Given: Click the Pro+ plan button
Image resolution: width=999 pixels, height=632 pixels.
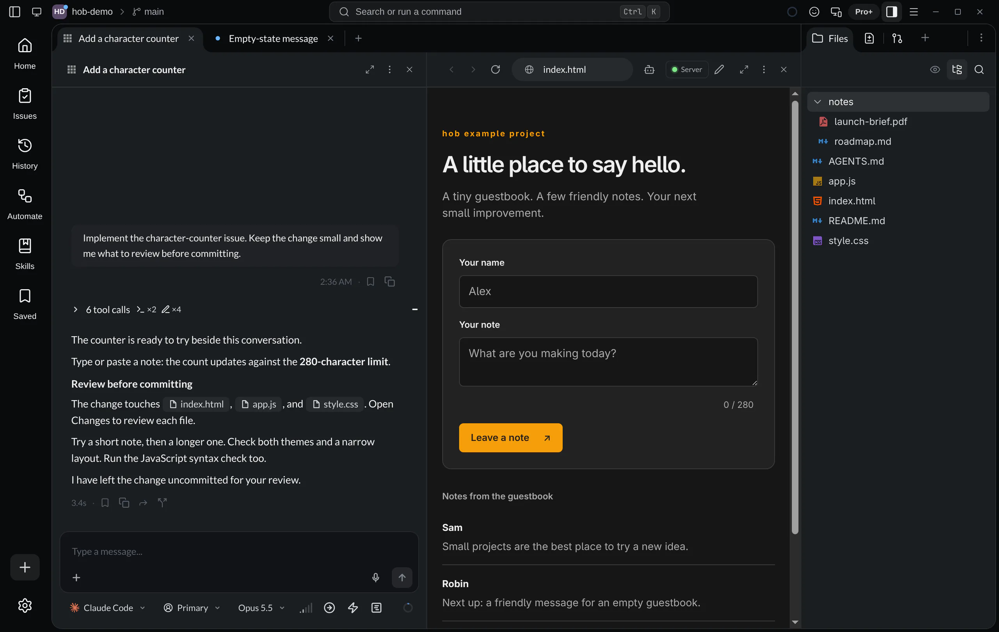Looking at the screenshot, I should (x=863, y=12).
